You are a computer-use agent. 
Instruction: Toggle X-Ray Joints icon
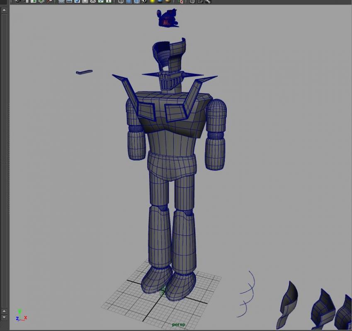[208, 1]
